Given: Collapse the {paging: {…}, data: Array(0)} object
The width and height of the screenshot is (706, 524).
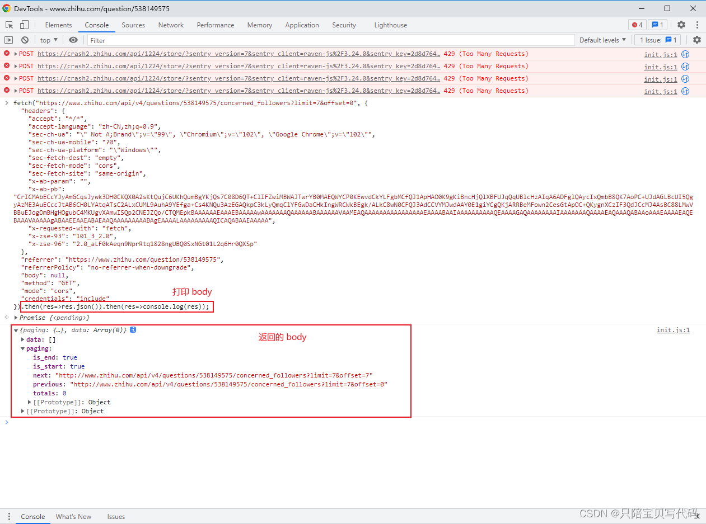Looking at the screenshot, I should click(x=16, y=331).
